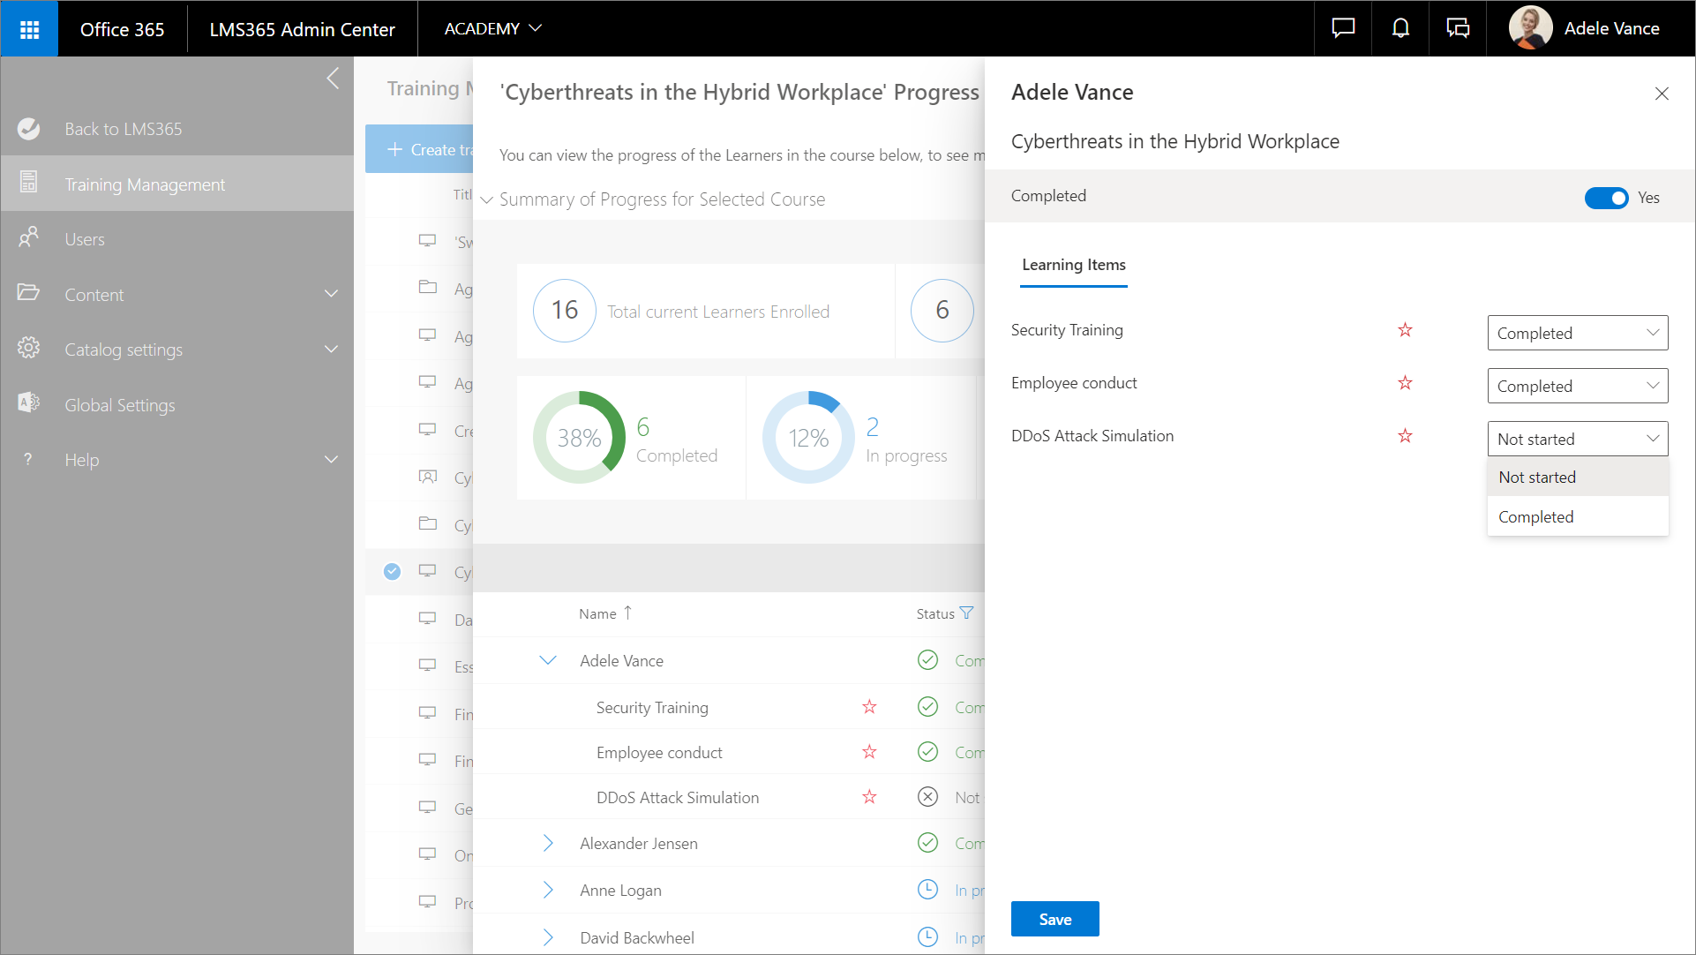
Task: Click the star icon beside Security Training item
Action: click(x=1405, y=330)
